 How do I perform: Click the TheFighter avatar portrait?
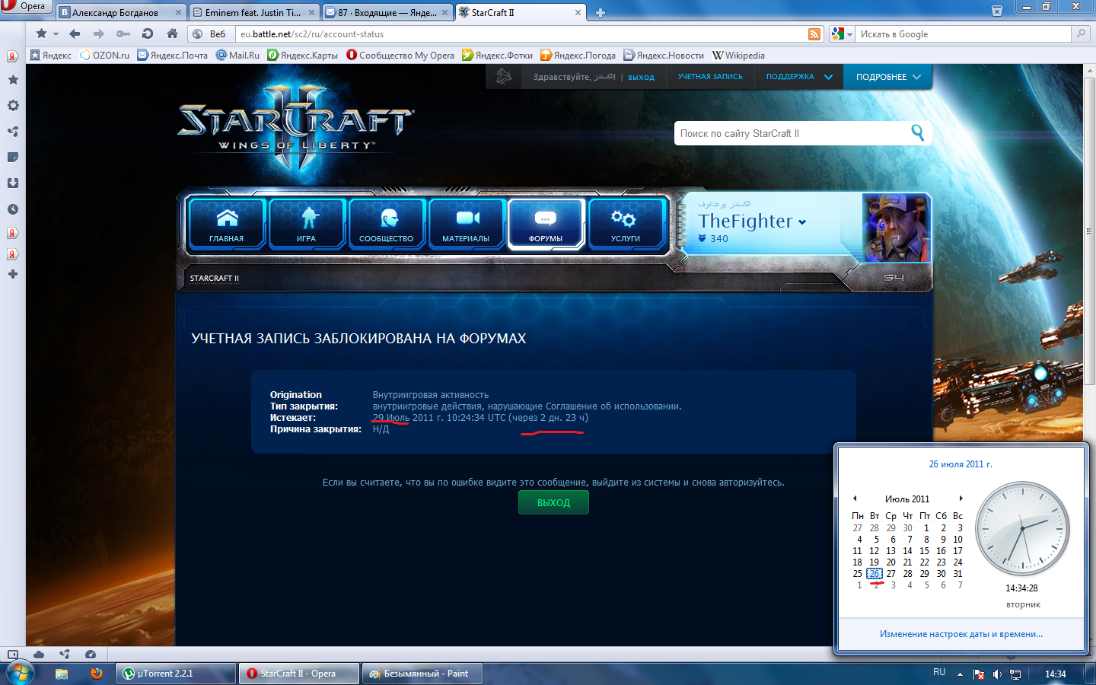pyautogui.click(x=896, y=228)
